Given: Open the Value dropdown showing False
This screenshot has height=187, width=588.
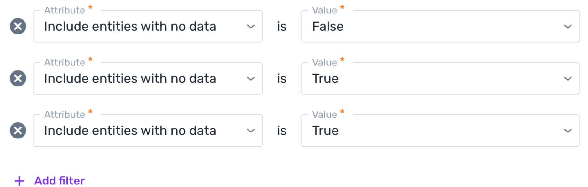Looking at the screenshot, I should [x=440, y=26].
